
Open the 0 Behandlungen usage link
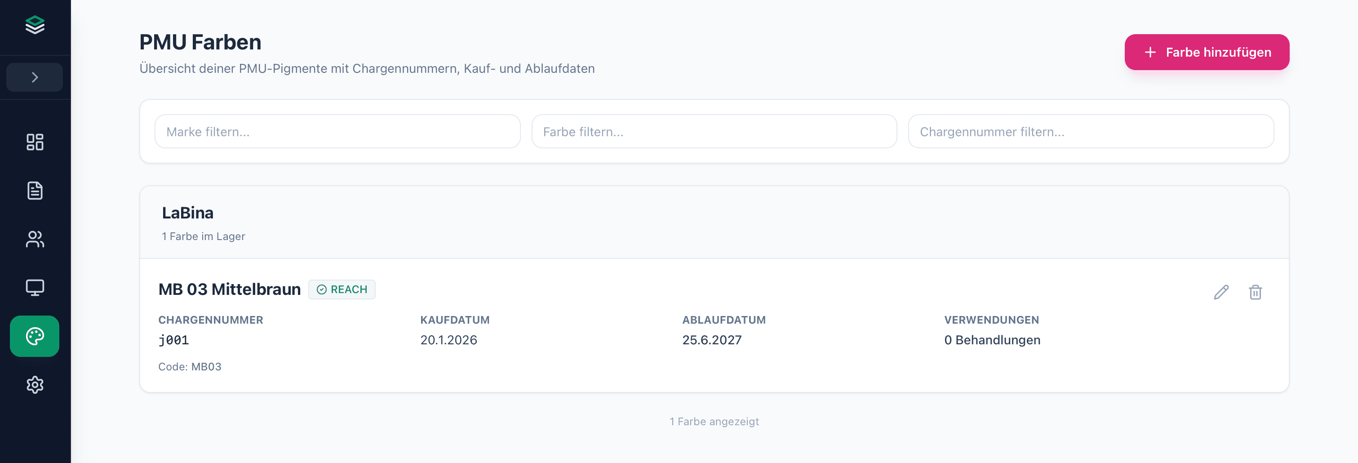coord(992,340)
